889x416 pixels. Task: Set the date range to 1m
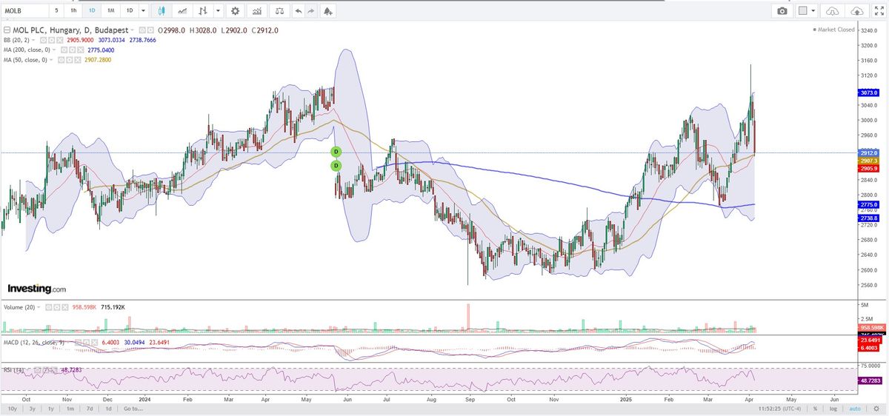click(70, 409)
